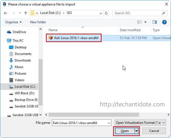
Task: Expand the File name dropdown
Action: [109, 123]
